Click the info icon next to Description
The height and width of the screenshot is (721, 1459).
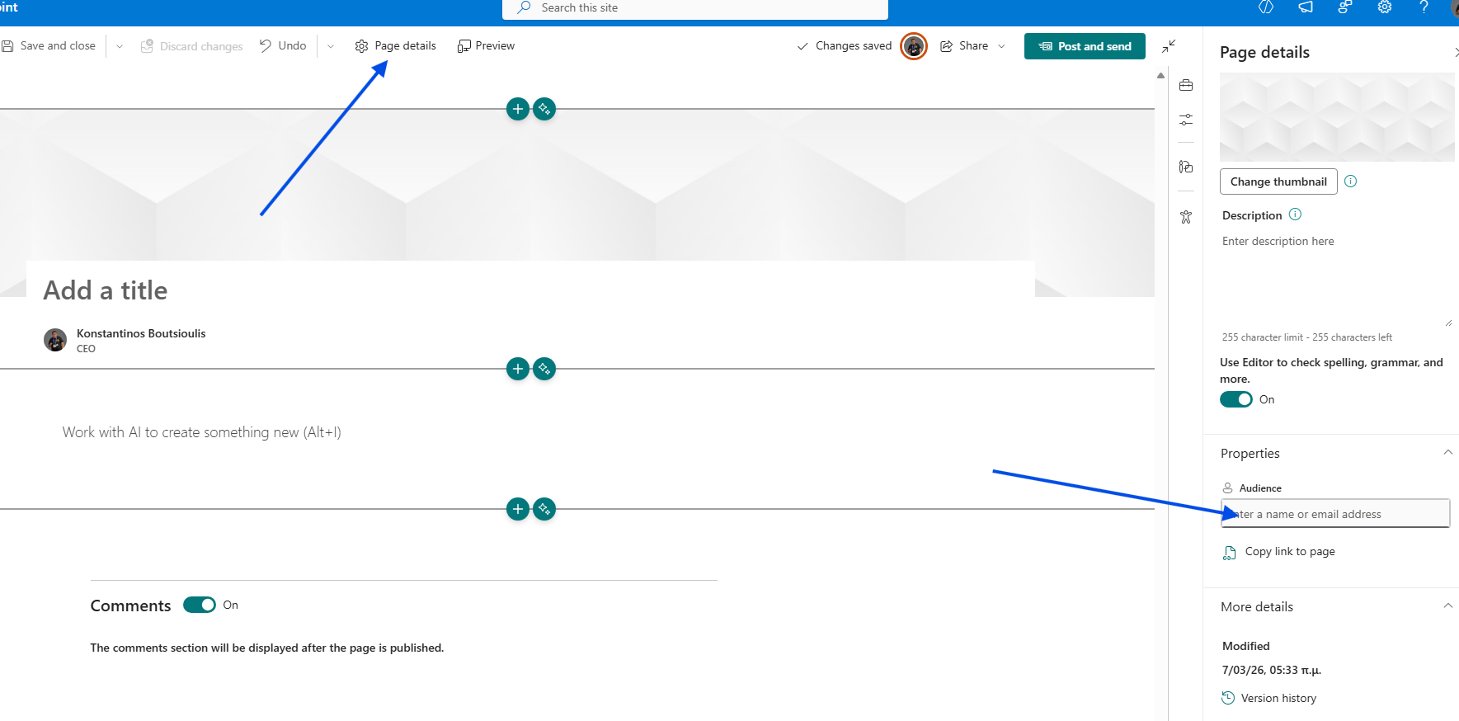pyautogui.click(x=1295, y=214)
